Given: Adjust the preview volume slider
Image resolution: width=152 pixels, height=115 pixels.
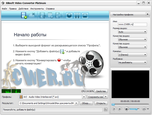Looking at the screenshot, I should coord(135,109).
